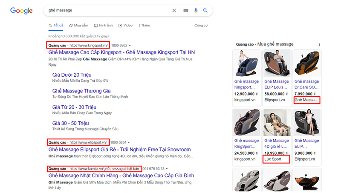The image size is (341, 193).
Task: Open Ghế Massage ELIP 9.900.000 product title
Action: pyautogui.click(x=306, y=144)
